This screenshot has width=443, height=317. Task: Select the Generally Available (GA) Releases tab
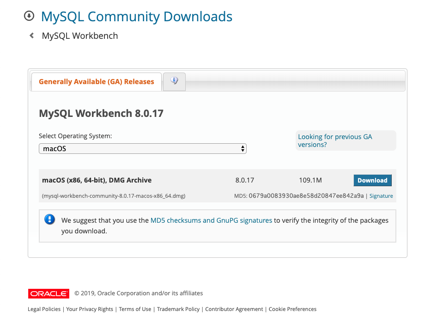(x=97, y=82)
